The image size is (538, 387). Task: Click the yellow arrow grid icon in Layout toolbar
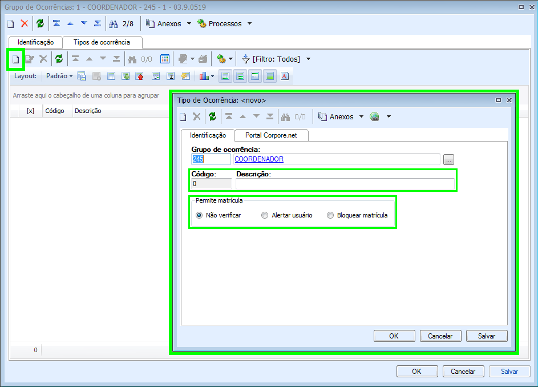185,76
